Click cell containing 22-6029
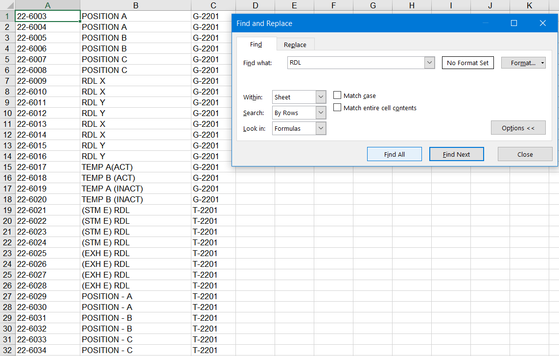This screenshot has width=559, height=356. [x=48, y=296]
